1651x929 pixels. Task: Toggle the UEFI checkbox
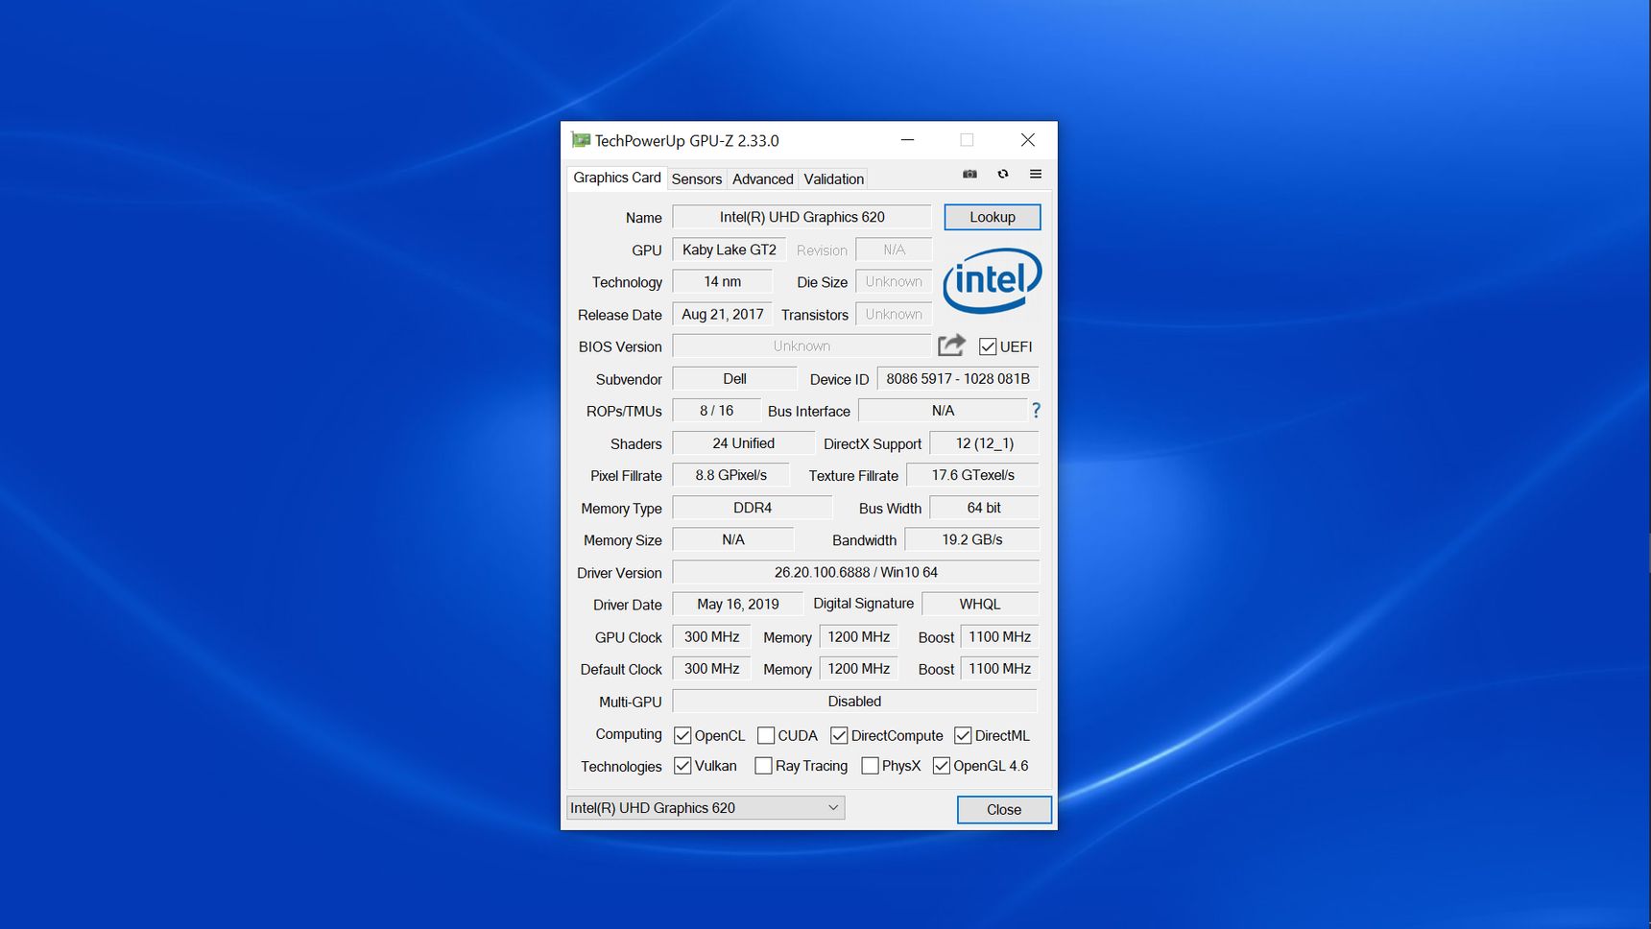tap(988, 346)
